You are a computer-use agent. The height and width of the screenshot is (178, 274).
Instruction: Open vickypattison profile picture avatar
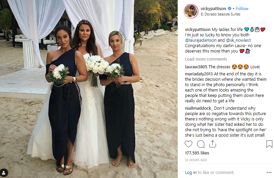[x=191, y=11]
